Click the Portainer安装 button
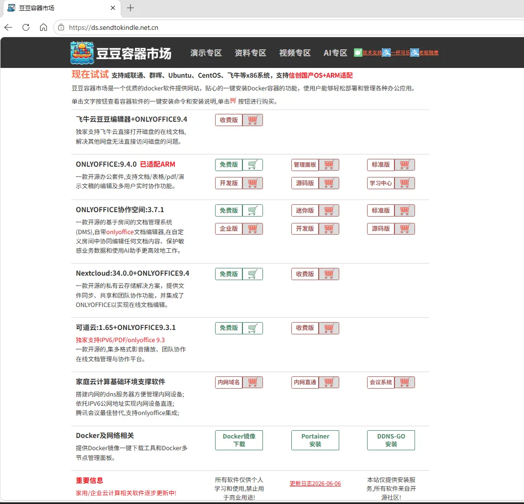This screenshot has width=524, height=504. [x=315, y=440]
